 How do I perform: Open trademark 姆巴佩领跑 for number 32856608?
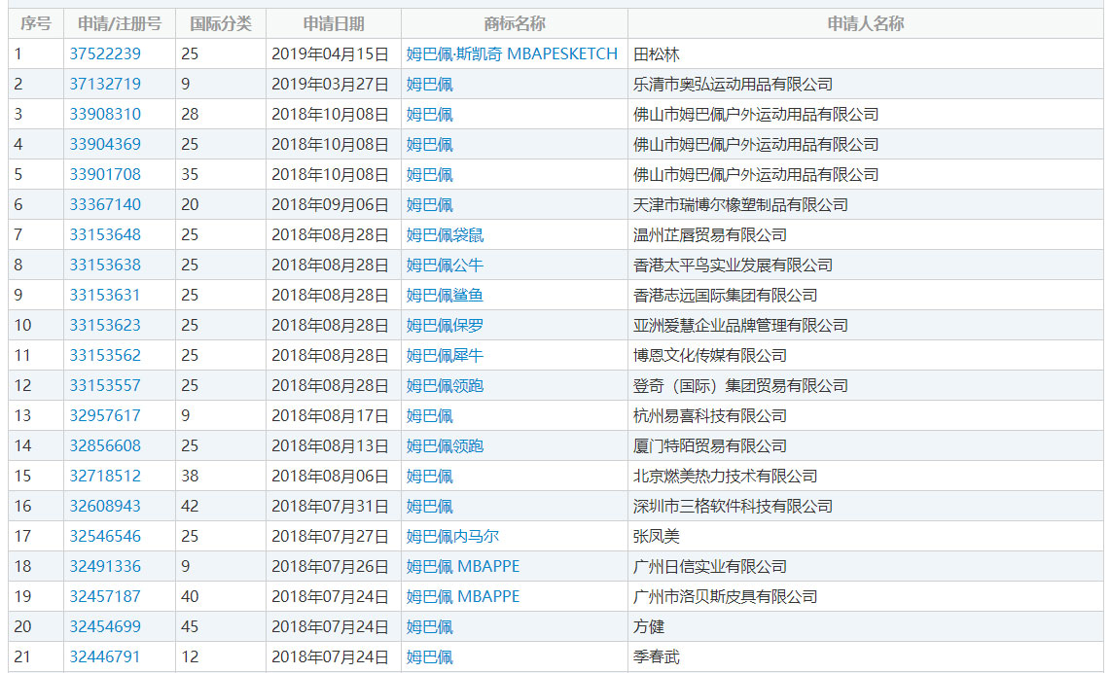(445, 445)
